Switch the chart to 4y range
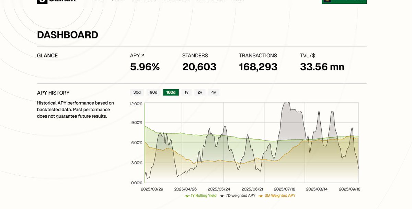Screen dimensions: 412x209 [214, 92]
